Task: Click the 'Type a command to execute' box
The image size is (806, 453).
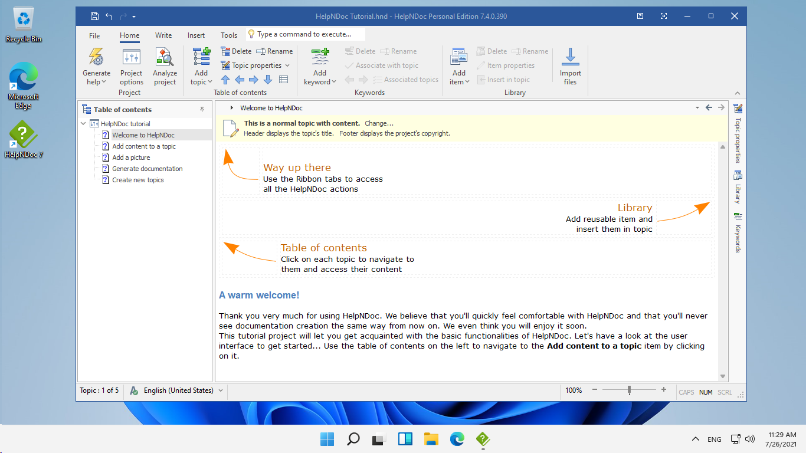Action: tap(306, 34)
